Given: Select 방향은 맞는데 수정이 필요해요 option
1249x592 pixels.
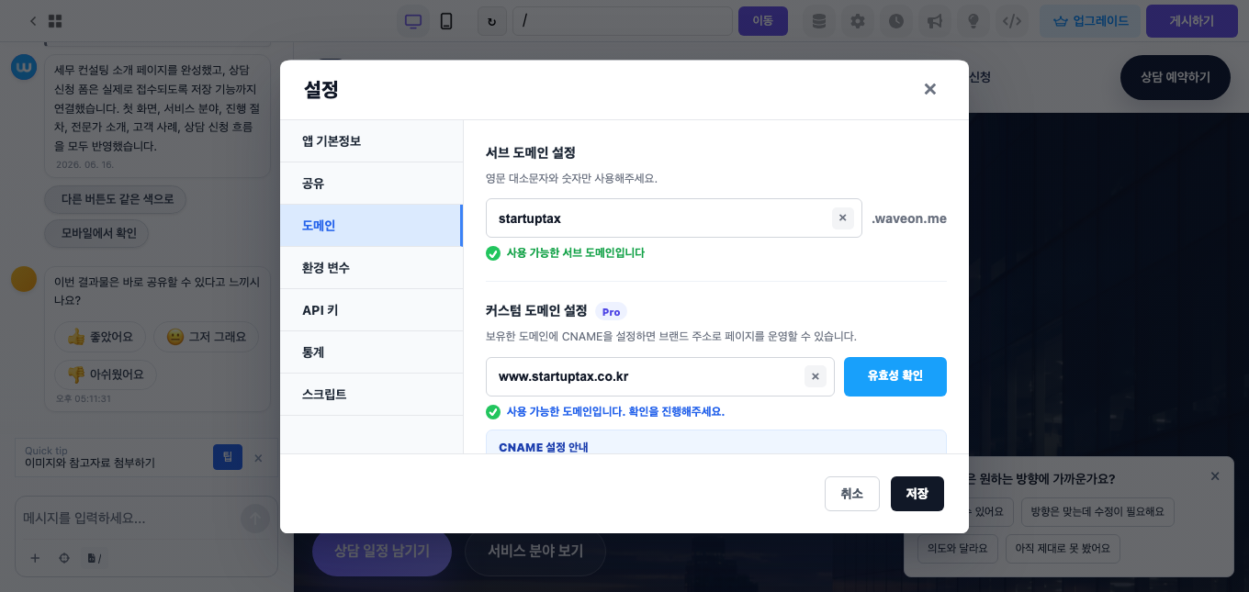Looking at the screenshot, I should point(1097,511).
